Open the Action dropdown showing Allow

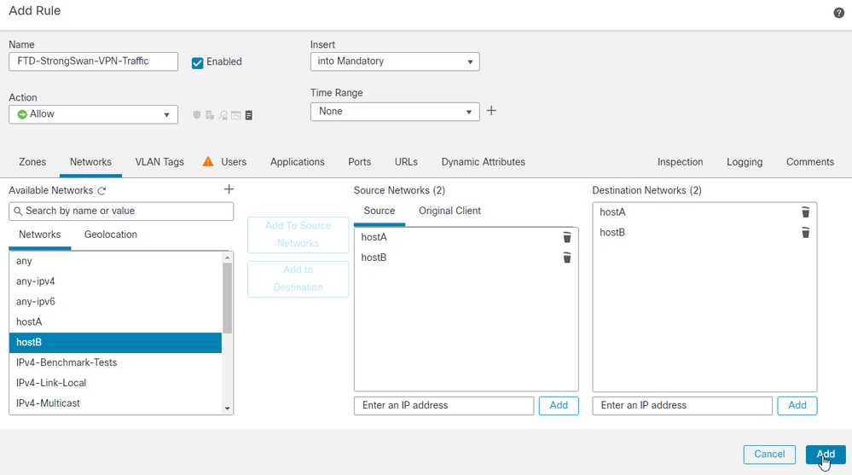coord(94,114)
